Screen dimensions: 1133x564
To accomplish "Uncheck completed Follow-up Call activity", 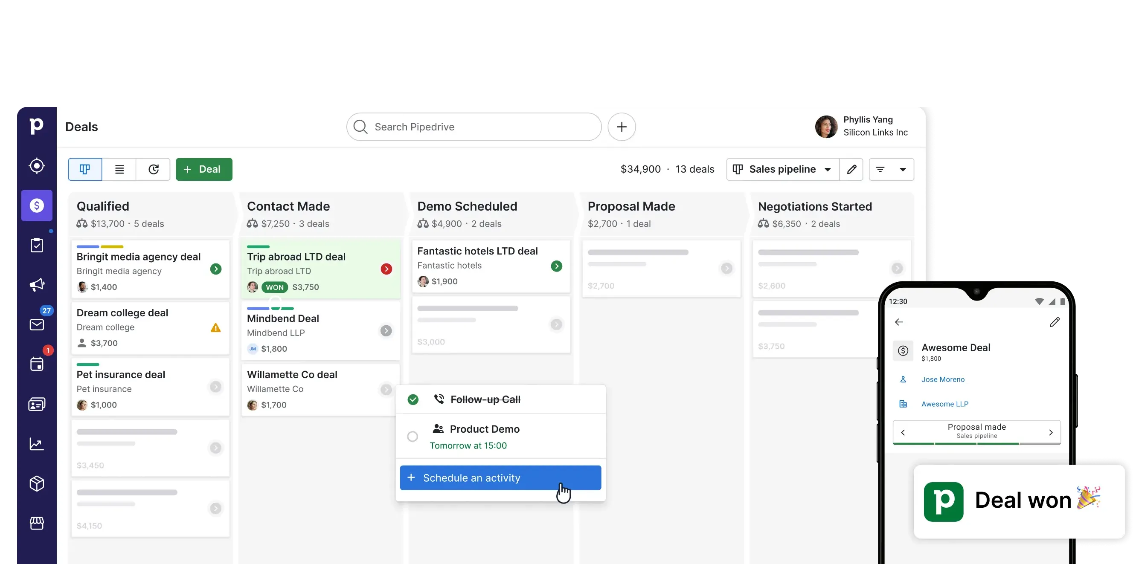I will pos(413,399).
